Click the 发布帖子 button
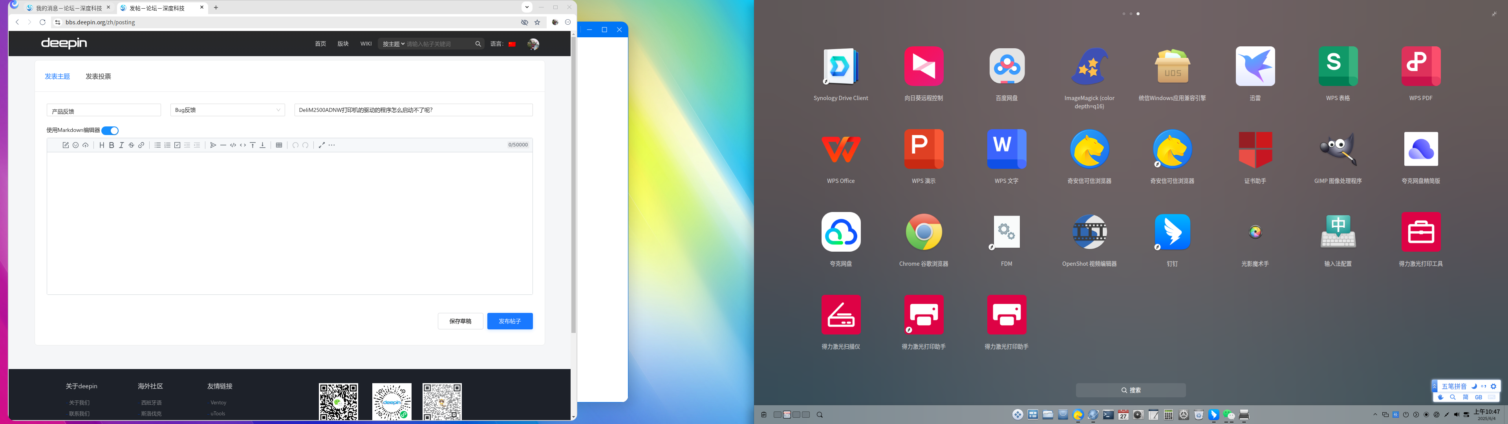The image size is (1508, 424). tap(510, 321)
